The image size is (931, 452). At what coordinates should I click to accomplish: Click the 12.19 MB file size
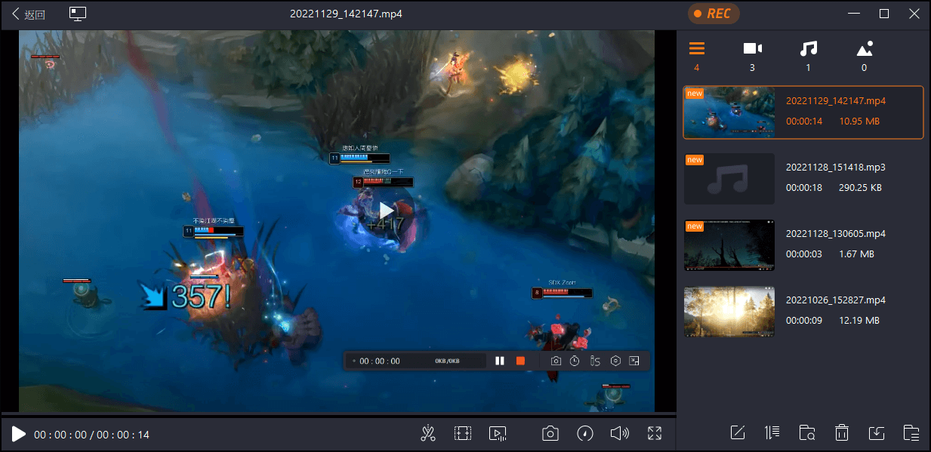[x=859, y=321]
